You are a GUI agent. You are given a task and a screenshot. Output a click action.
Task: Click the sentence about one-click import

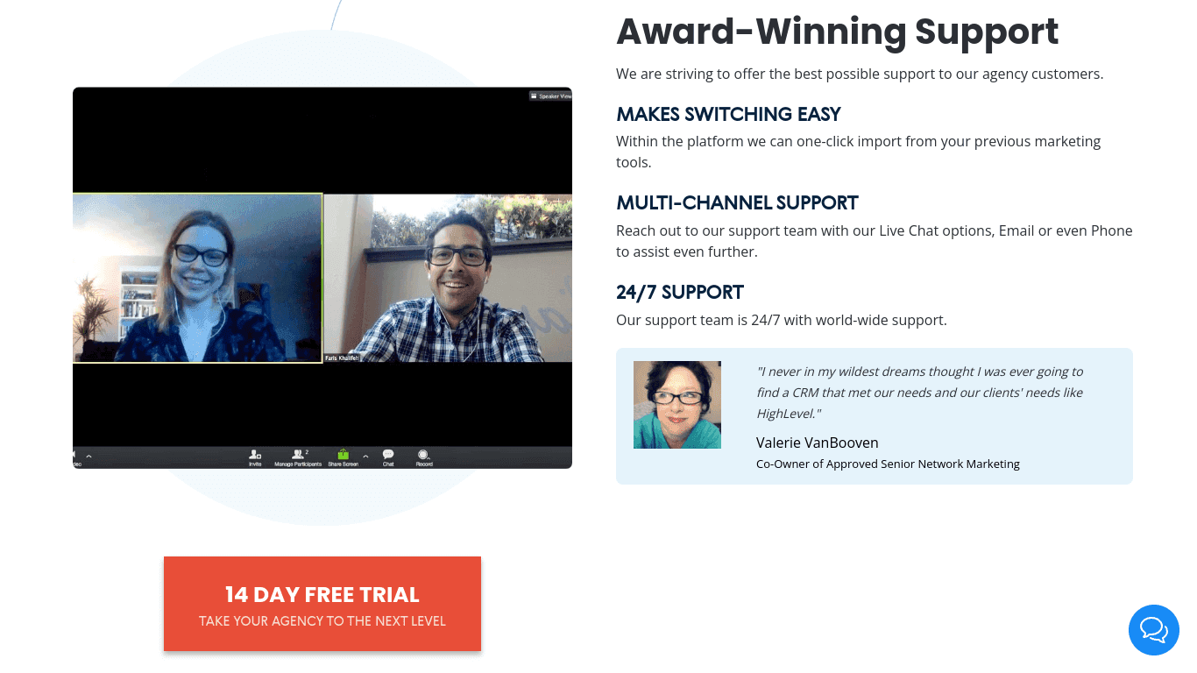[x=858, y=152]
